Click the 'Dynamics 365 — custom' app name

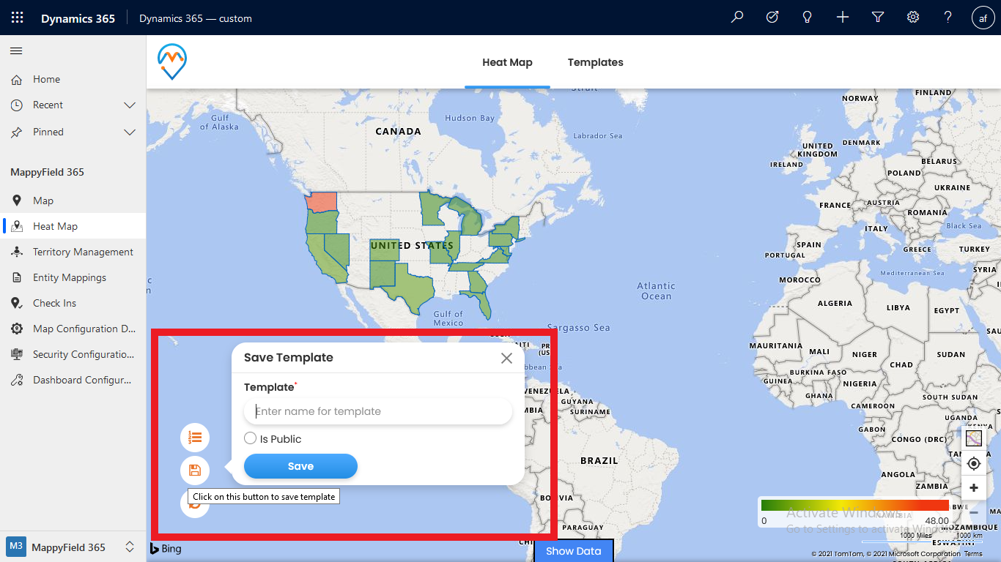196,18
